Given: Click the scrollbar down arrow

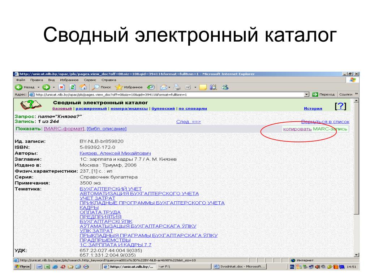Looking at the screenshot, I should point(357,255).
